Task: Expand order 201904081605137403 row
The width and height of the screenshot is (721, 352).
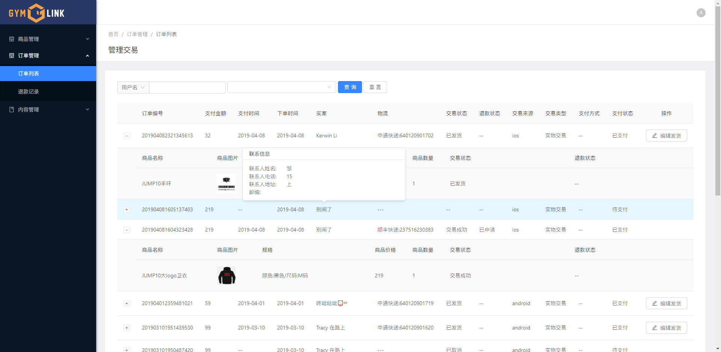Action: (x=127, y=210)
